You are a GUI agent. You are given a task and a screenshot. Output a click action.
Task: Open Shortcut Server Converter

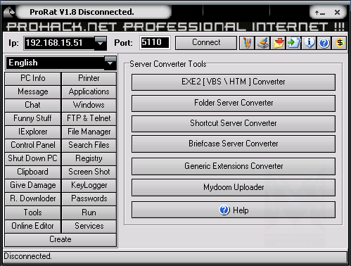coord(234,123)
